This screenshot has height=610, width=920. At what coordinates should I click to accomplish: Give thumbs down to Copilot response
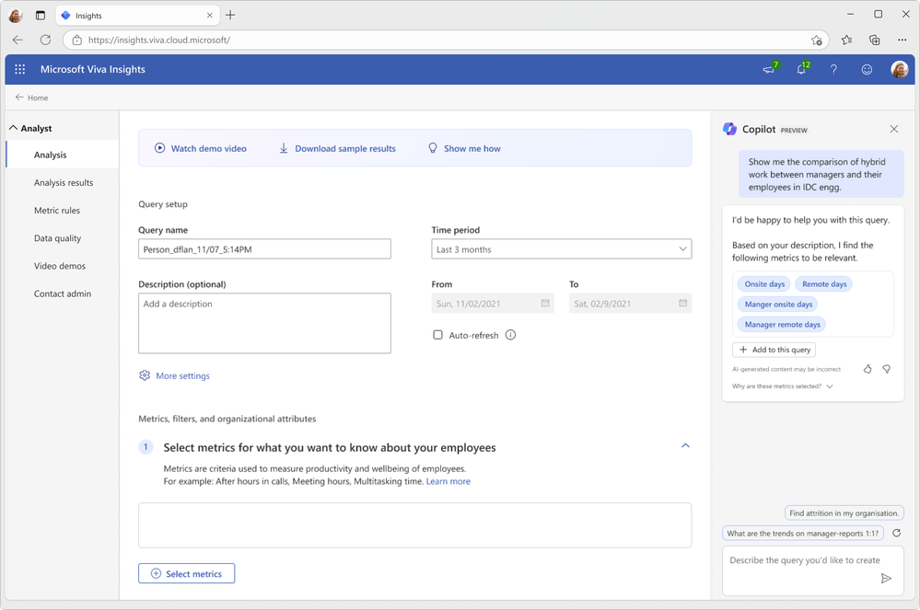[886, 369]
